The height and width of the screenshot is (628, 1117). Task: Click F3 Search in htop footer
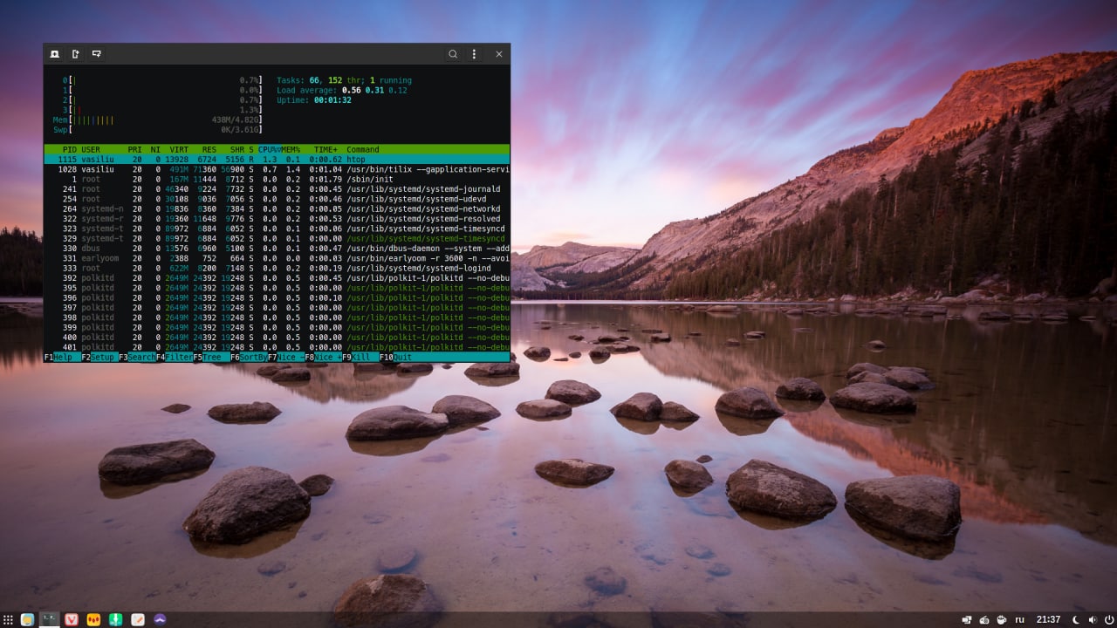[x=137, y=357]
